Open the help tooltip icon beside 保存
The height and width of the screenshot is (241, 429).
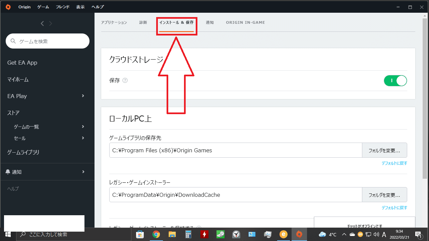(x=125, y=80)
